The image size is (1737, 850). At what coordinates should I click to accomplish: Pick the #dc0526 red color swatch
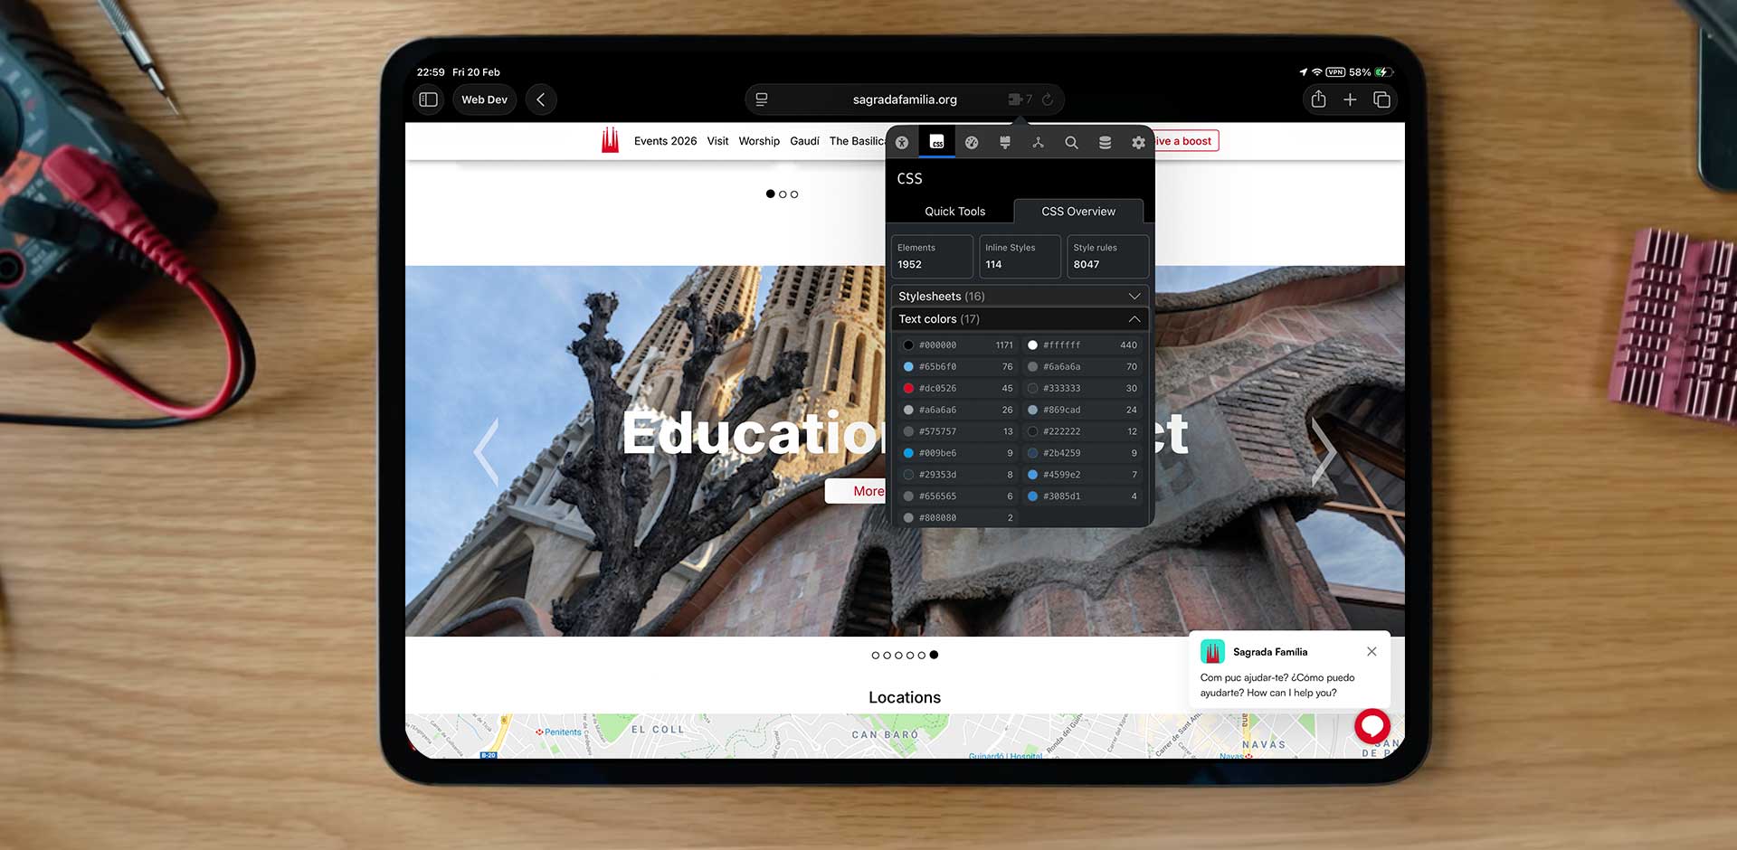[908, 389]
